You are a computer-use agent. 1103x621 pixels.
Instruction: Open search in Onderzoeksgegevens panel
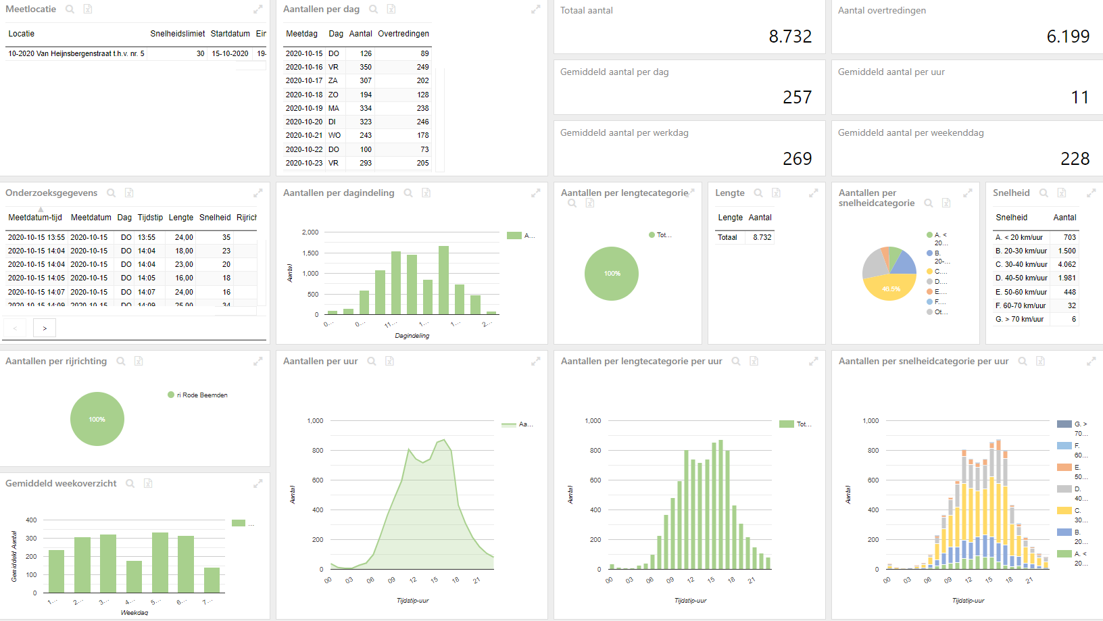click(111, 193)
